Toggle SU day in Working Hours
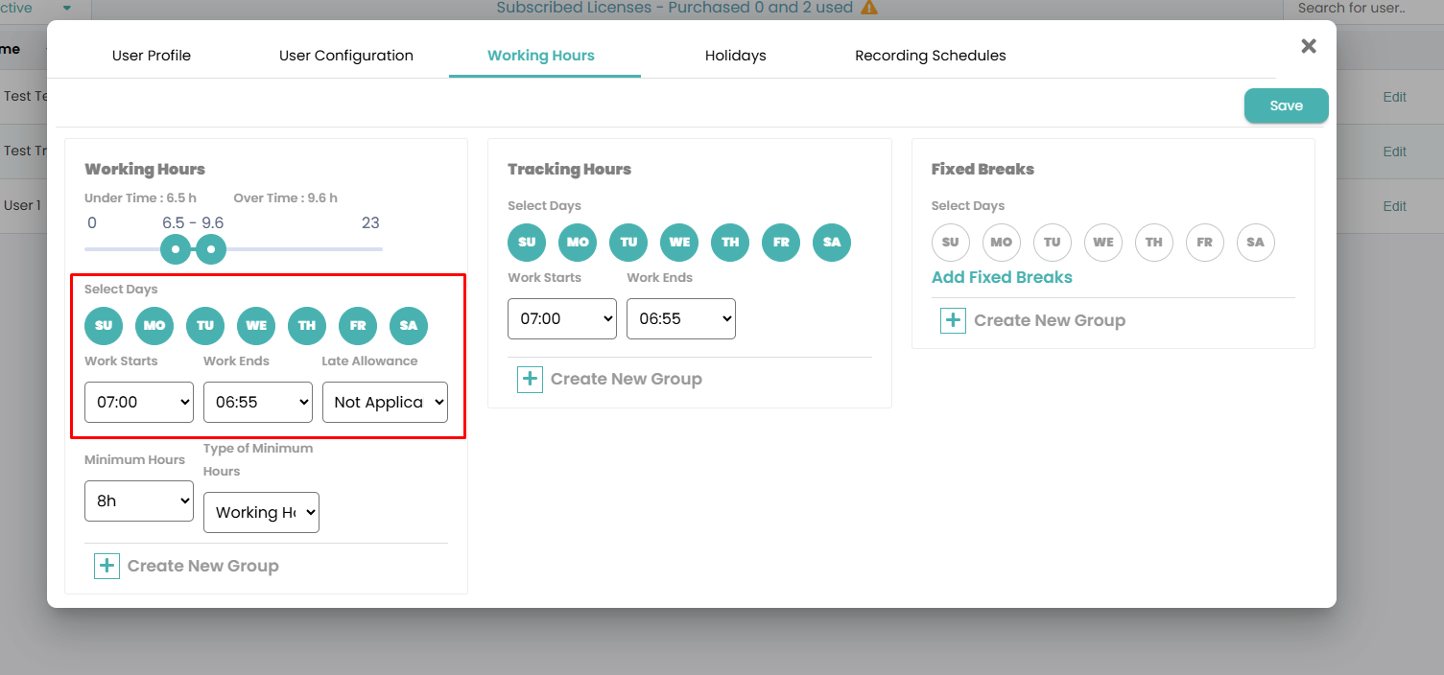The width and height of the screenshot is (1444, 675). pos(104,325)
